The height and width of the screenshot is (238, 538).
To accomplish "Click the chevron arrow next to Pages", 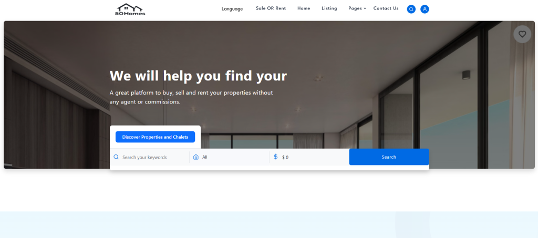I will [365, 8].
